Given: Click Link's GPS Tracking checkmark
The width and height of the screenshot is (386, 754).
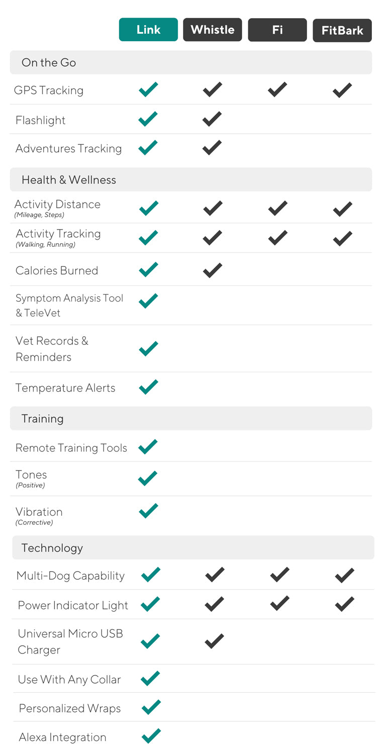Looking at the screenshot, I should (x=148, y=89).
